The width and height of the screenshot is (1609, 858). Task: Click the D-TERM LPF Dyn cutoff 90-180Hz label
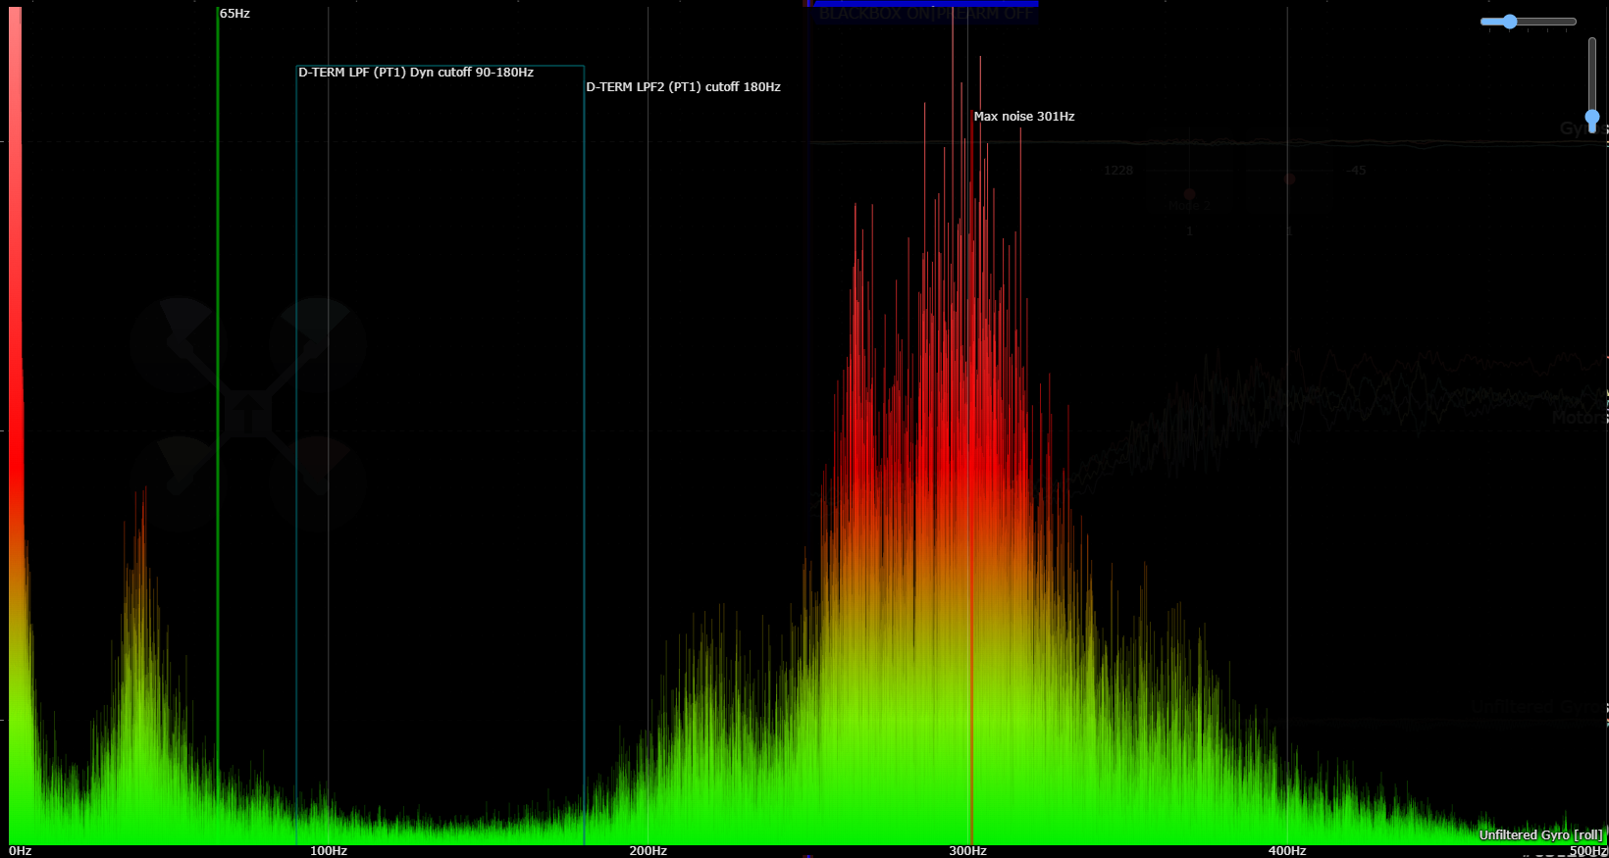tap(416, 73)
